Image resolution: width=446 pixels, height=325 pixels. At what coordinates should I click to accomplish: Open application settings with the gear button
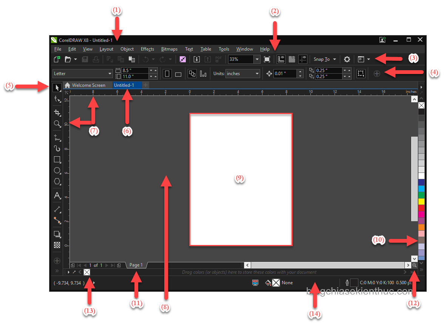coord(347,59)
